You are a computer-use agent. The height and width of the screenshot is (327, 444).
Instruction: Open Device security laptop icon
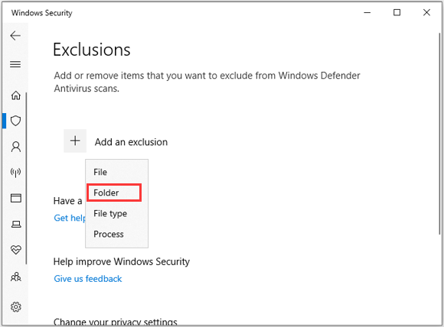pos(16,225)
